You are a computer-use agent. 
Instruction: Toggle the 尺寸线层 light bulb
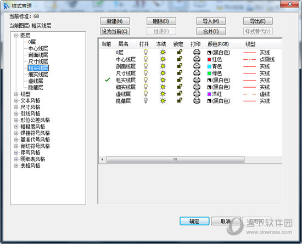click(146, 73)
